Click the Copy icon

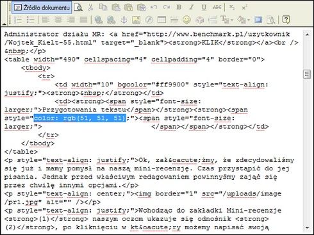point(103,8)
